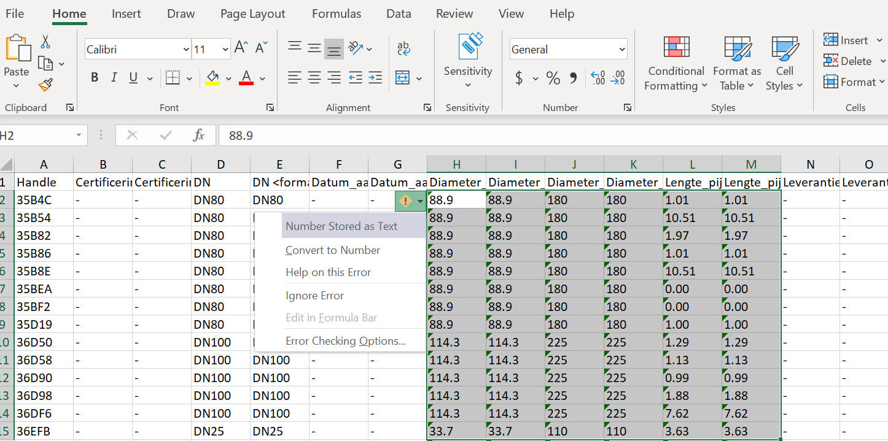Select Convert to Number from the error menu
888x441 pixels.
tap(332, 250)
